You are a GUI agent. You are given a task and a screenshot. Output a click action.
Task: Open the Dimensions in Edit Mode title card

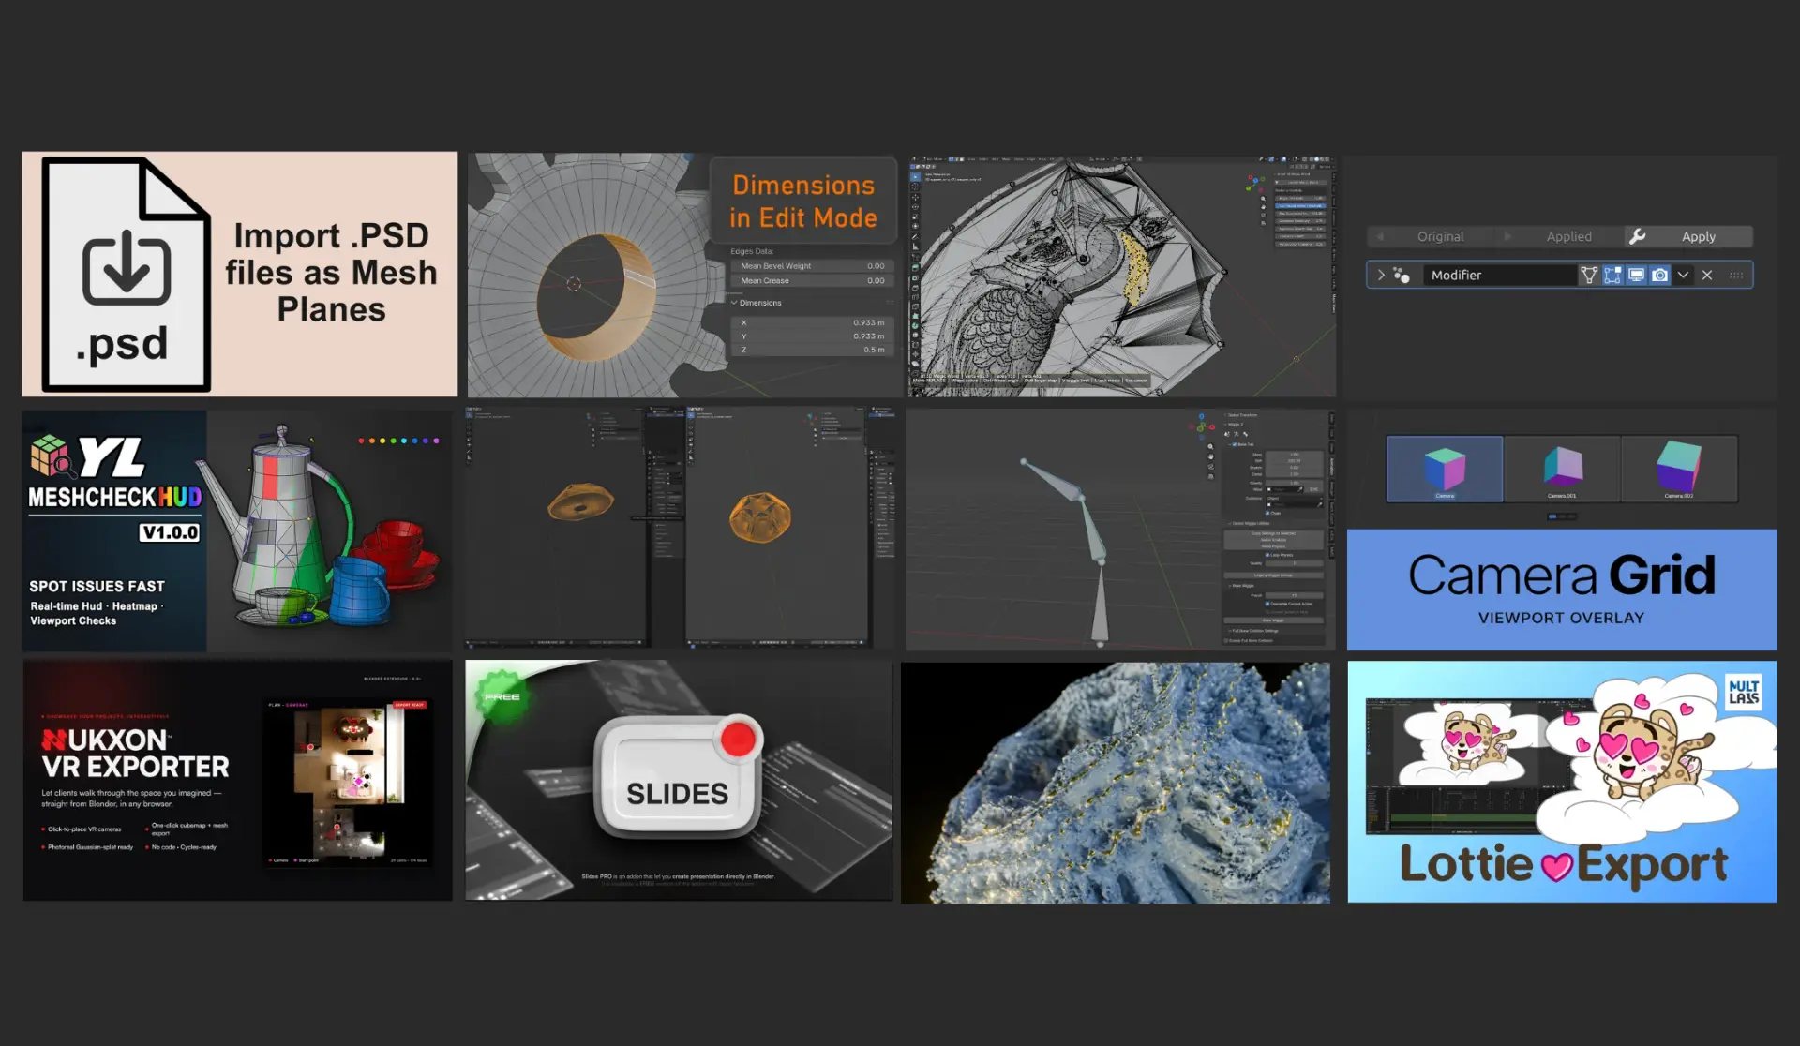click(803, 202)
